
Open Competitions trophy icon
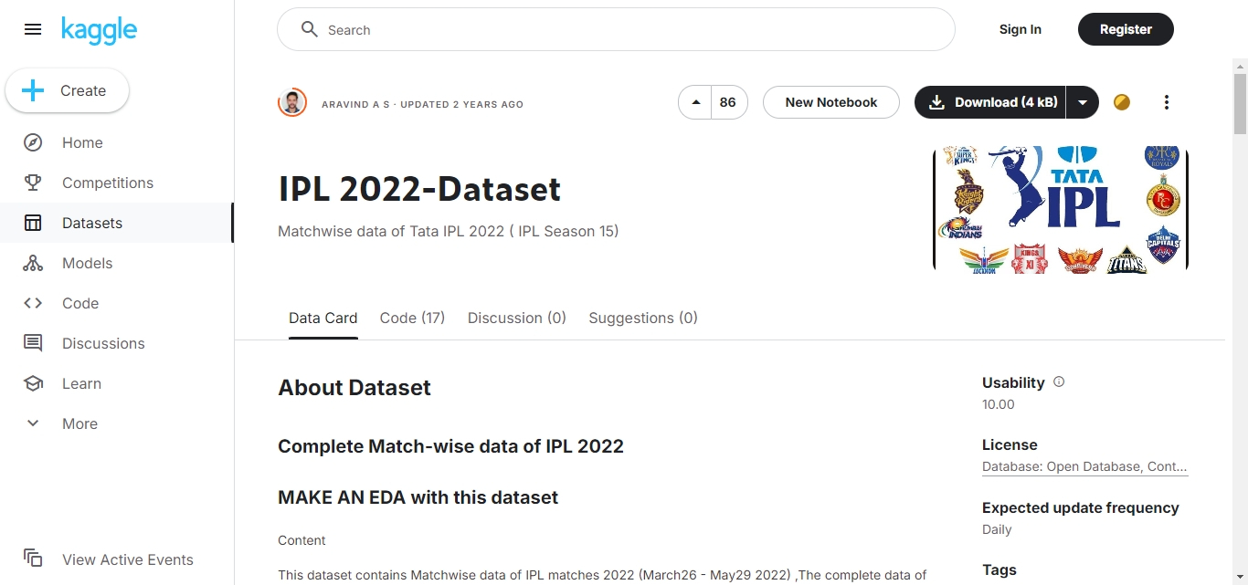point(33,183)
